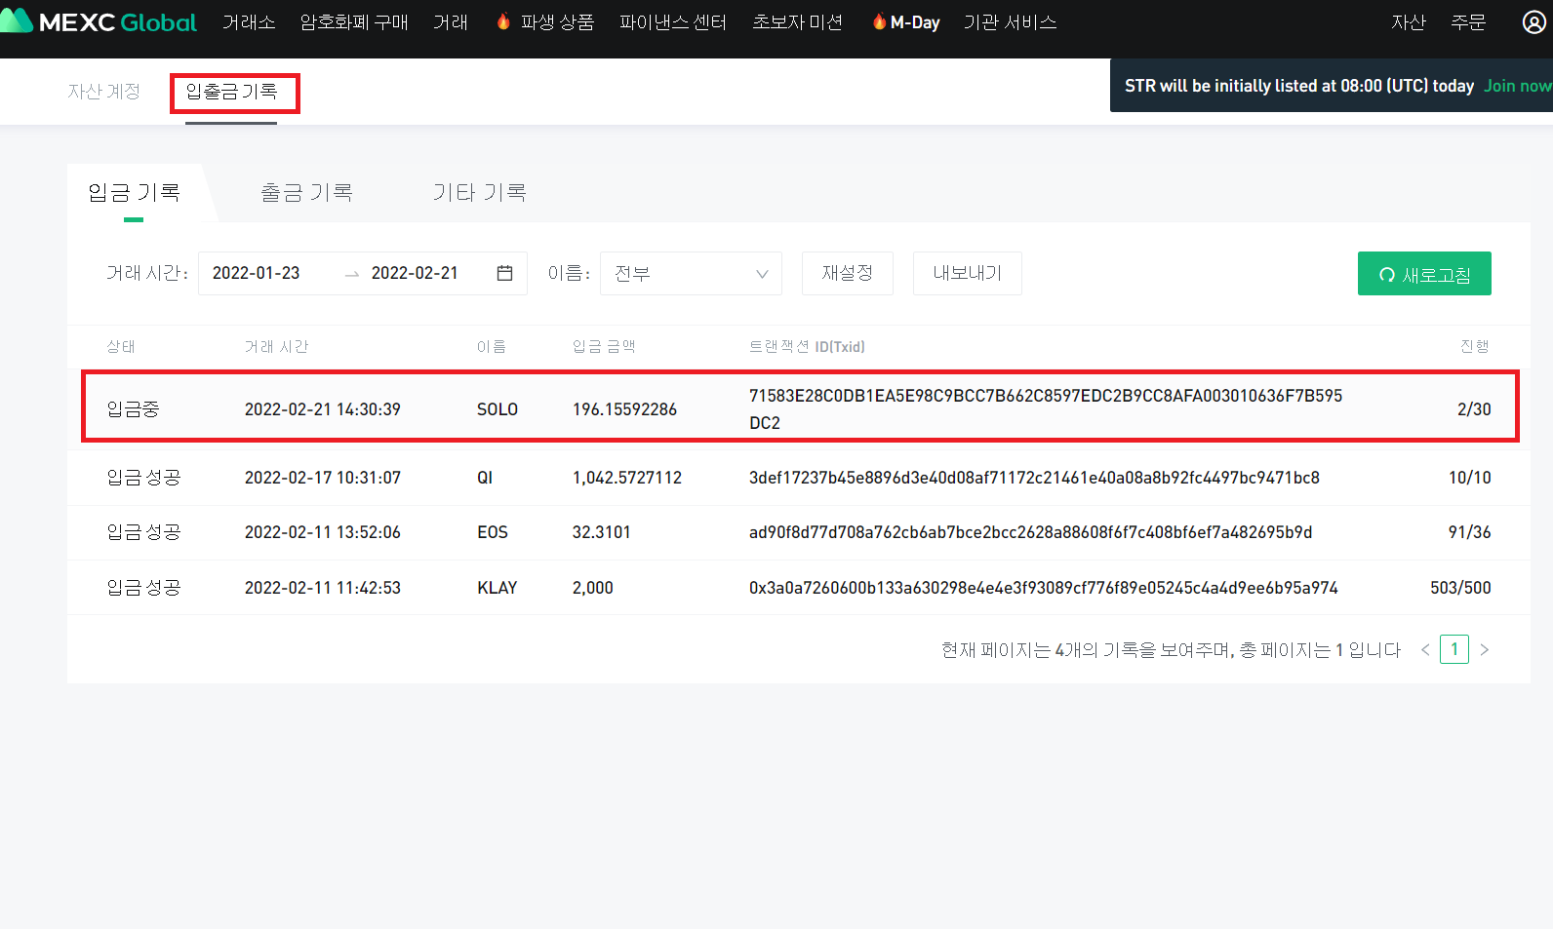Open the 파생 상품 menu
The height and width of the screenshot is (929, 1553).
[x=557, y=21]
